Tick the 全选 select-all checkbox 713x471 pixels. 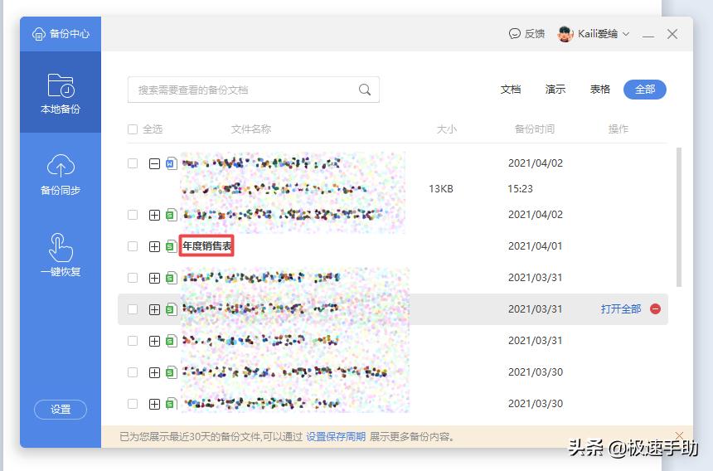pos(133,129)
